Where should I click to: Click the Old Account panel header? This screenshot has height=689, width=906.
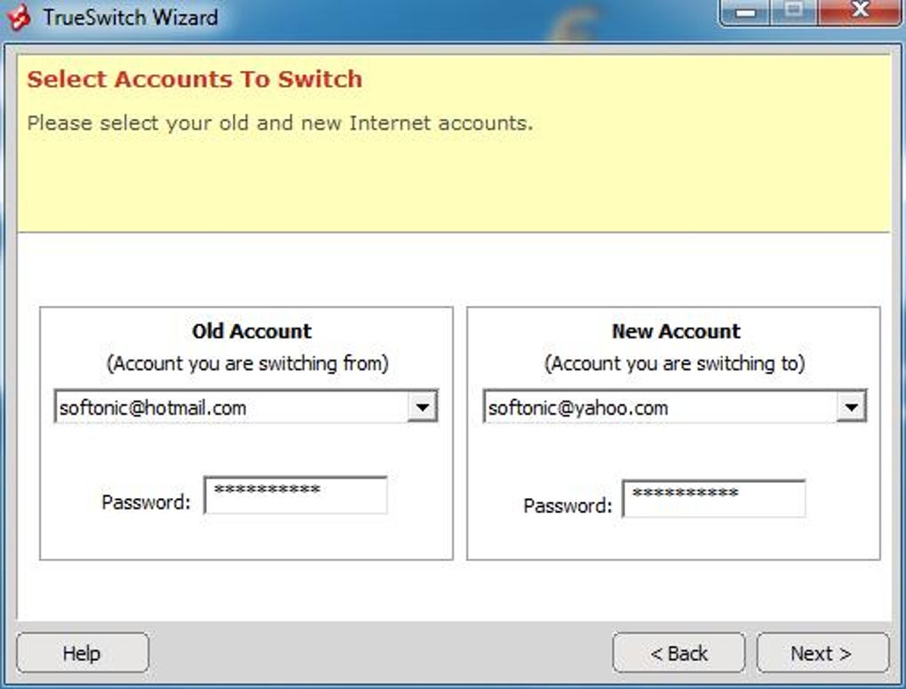[x=250, y=331]
